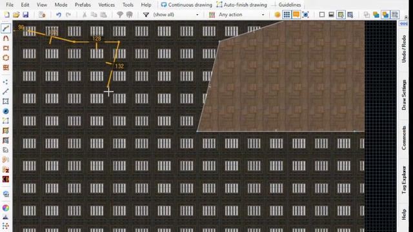Toggle the orange dynamic lights sphere button
413x232 pixels.
coord(277,15)
